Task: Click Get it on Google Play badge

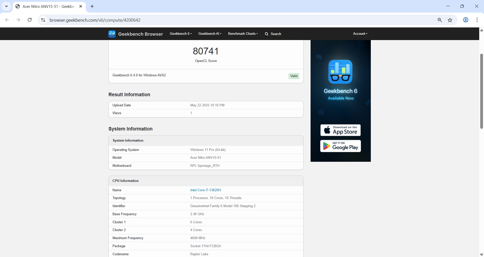Action: [x=341, y=146]
